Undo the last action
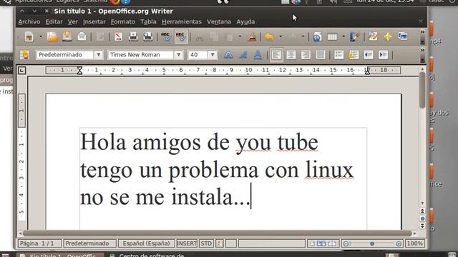This screenshot has height=257, width=458. 269,37
